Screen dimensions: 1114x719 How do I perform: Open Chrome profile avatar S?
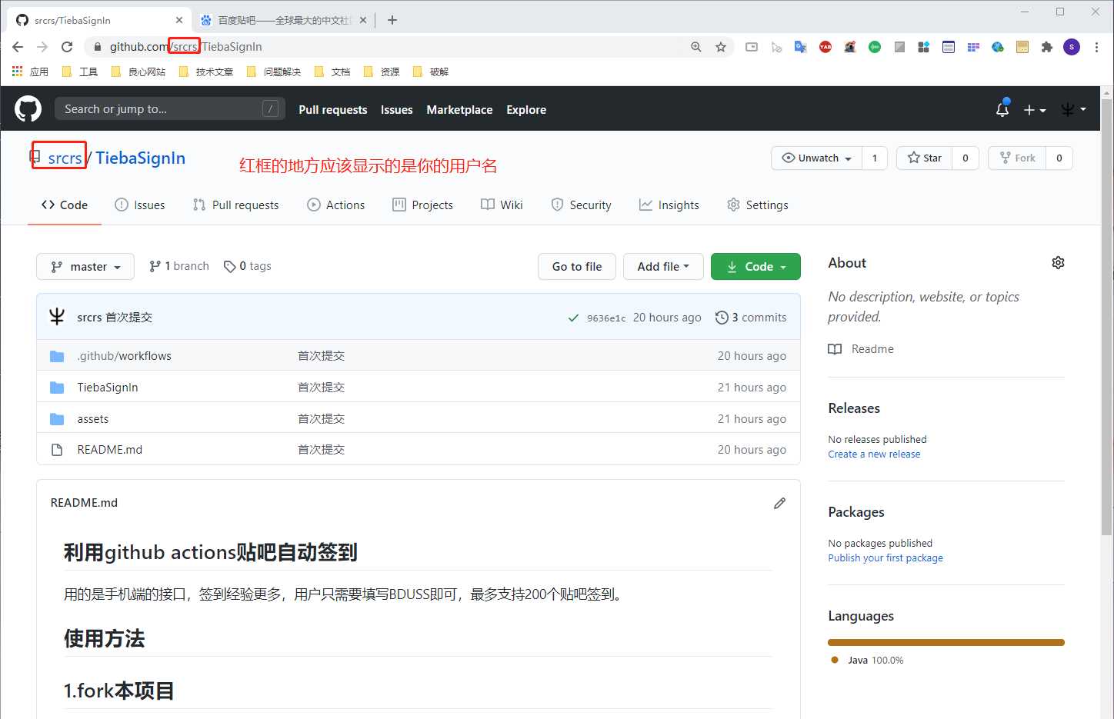tap(1072, 47)
